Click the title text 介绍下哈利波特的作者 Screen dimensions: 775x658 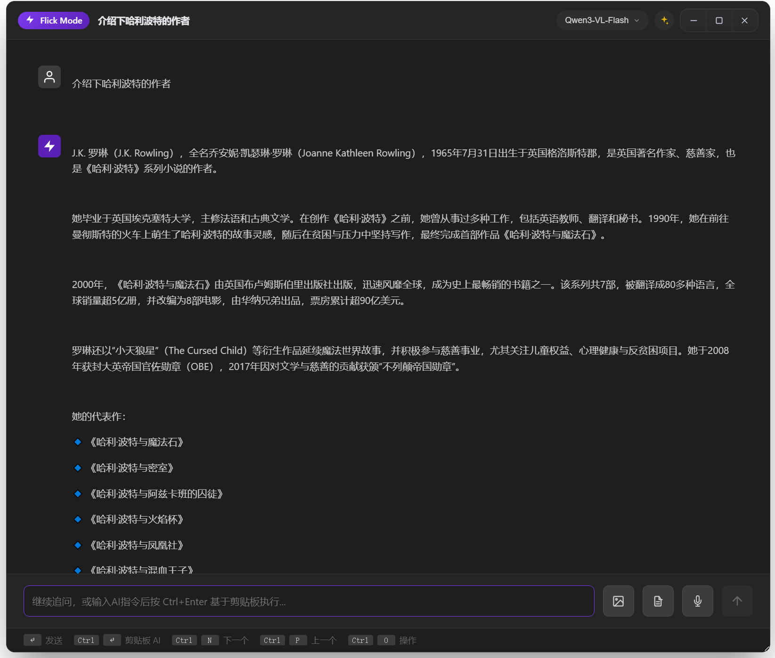pos(144,21)
